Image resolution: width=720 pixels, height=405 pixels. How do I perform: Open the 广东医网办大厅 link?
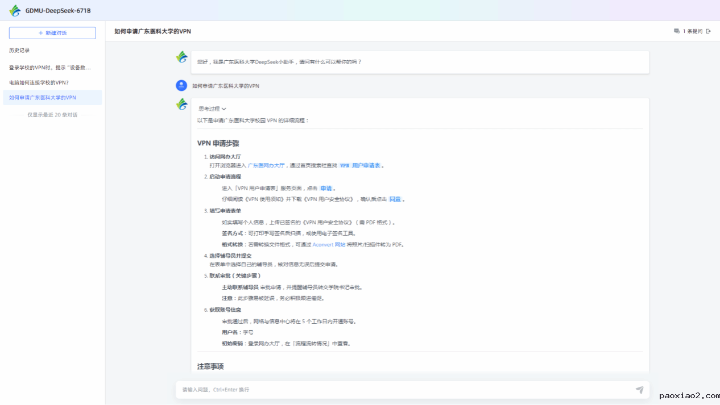[x=266, y=165]
